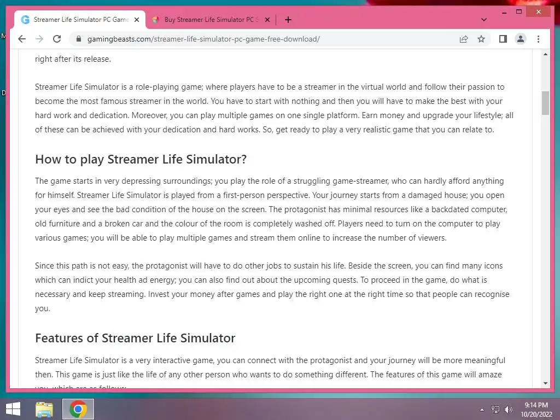Maximize the Chrome window

click(x=519, y=12)
